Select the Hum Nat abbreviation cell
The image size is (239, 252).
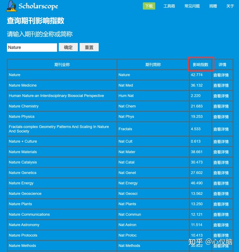[153, 96]
